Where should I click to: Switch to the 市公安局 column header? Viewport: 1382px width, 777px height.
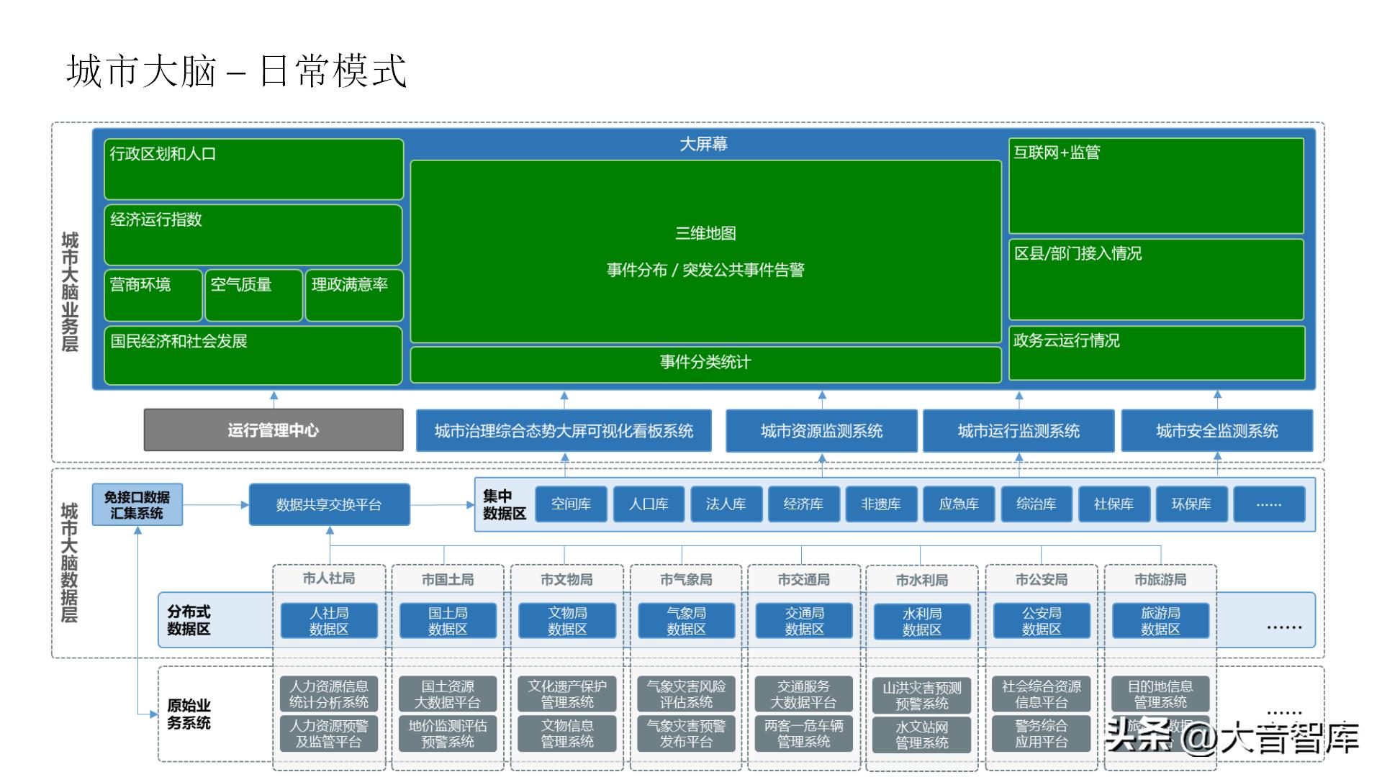(x=1042, y=579)
